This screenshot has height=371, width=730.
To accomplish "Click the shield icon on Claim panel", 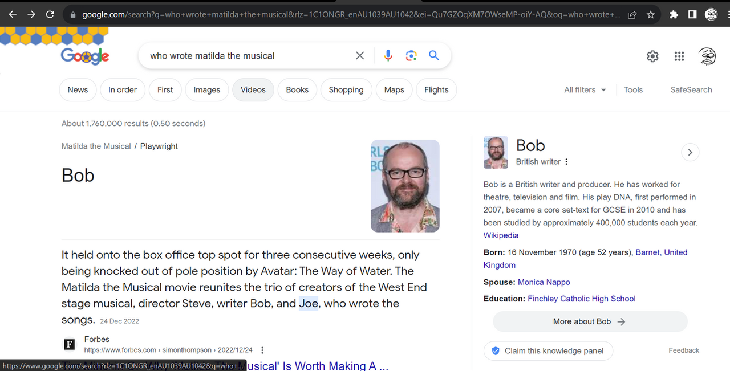I will [x=495, y=351].
